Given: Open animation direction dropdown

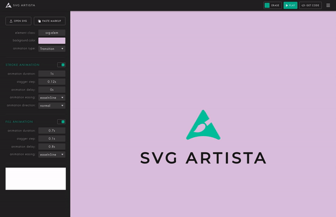Looking at the screenshot, I should (x=52, y=105).
